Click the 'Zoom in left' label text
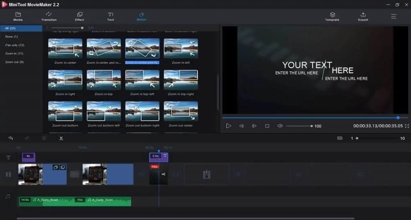 (x=181, y=63)
